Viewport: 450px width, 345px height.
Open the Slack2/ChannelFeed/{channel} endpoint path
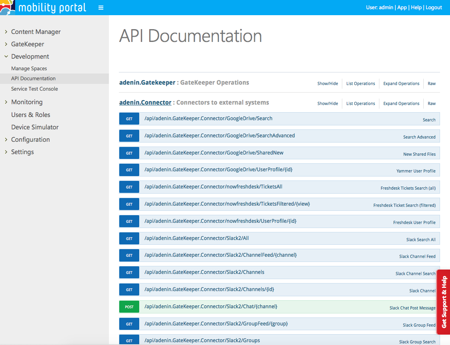pyautogui.click(x=221, y=255)
